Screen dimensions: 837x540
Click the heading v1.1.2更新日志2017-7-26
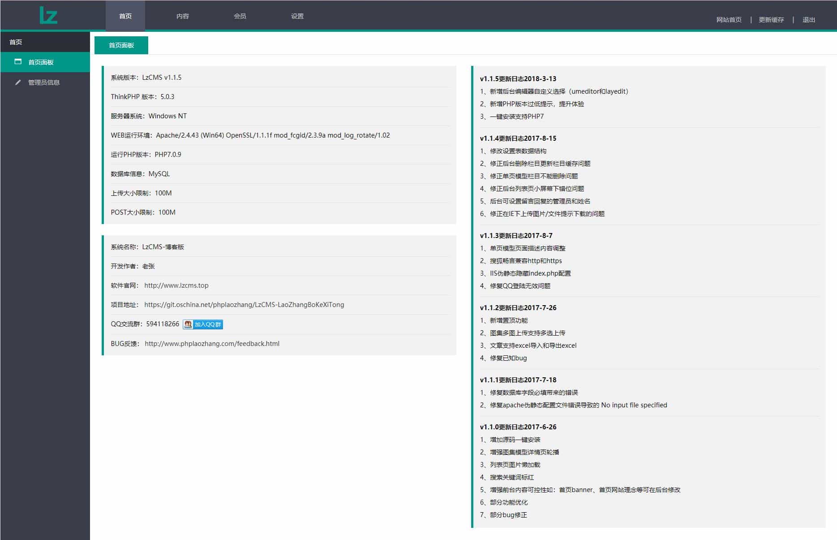[x=518, y=308]
